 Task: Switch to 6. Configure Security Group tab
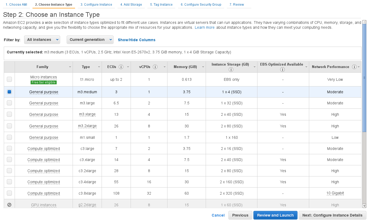pyautogui.click(x=201, y=5)
